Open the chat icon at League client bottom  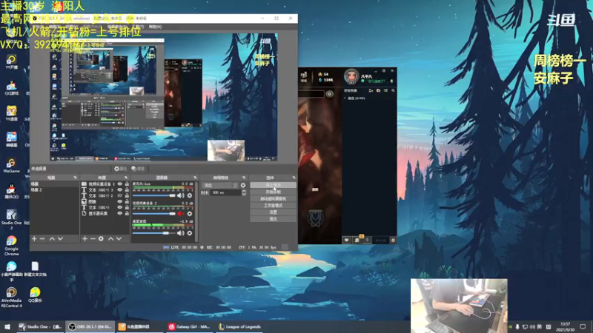click(346, 240)
